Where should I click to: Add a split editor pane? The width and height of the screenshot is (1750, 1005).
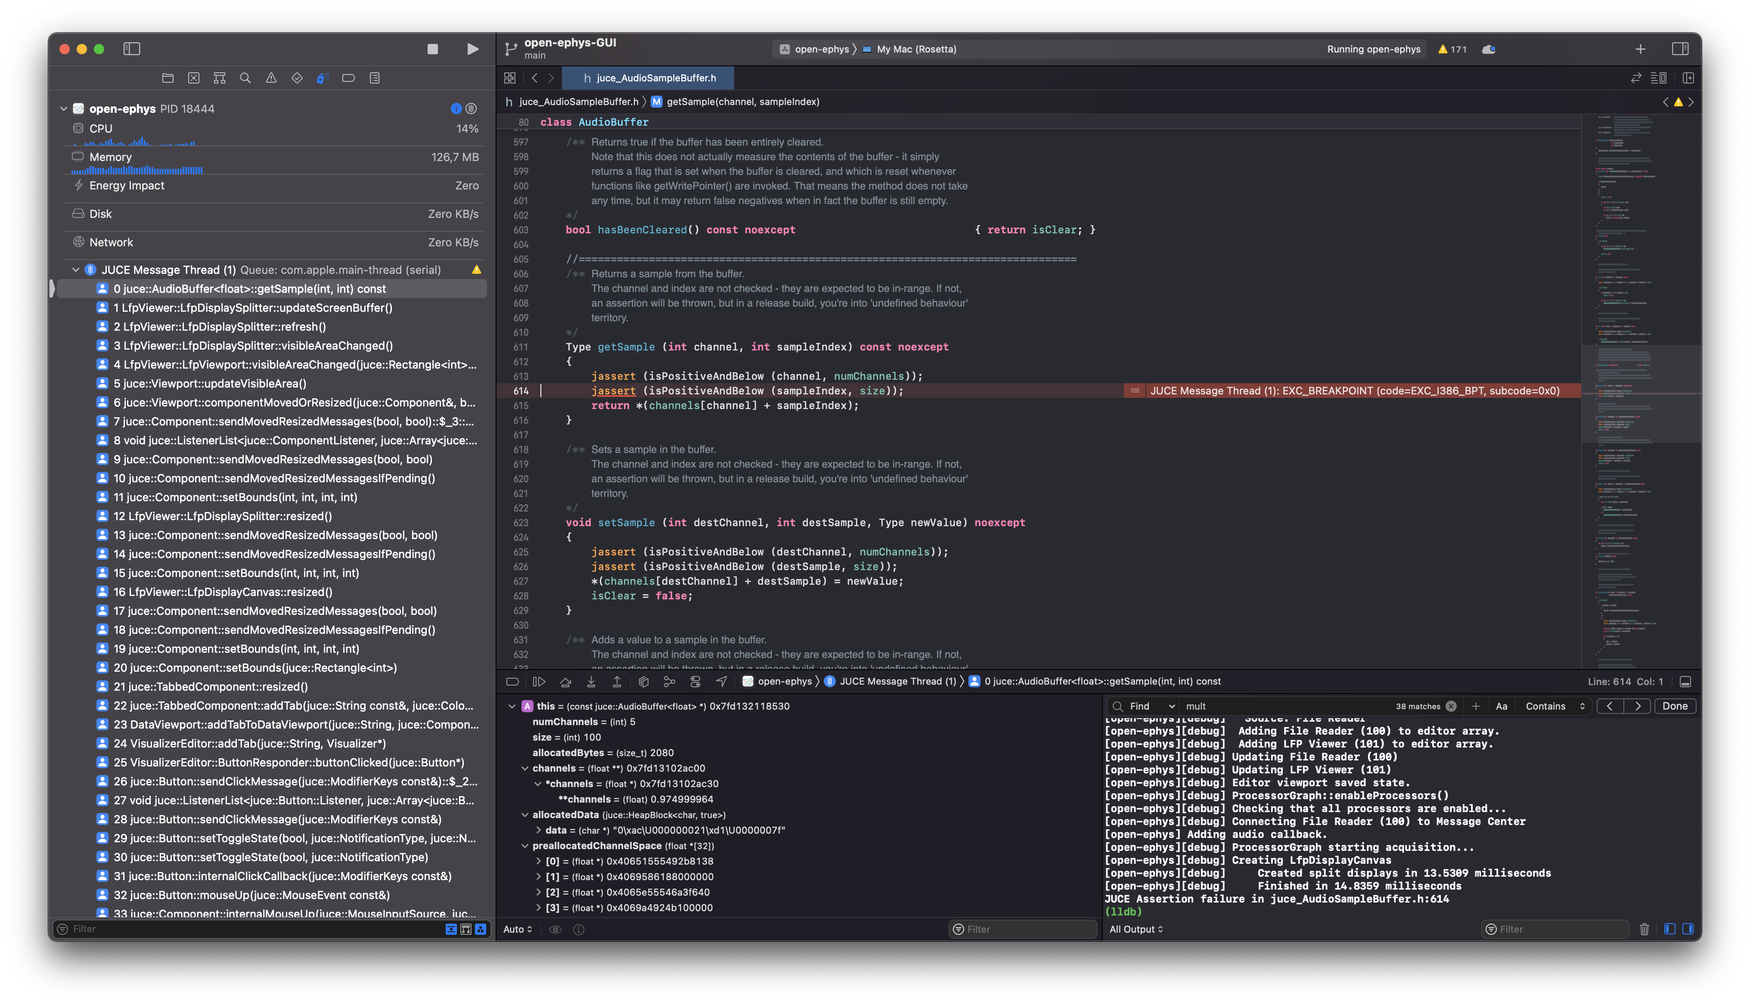(x=1688, y=78)
